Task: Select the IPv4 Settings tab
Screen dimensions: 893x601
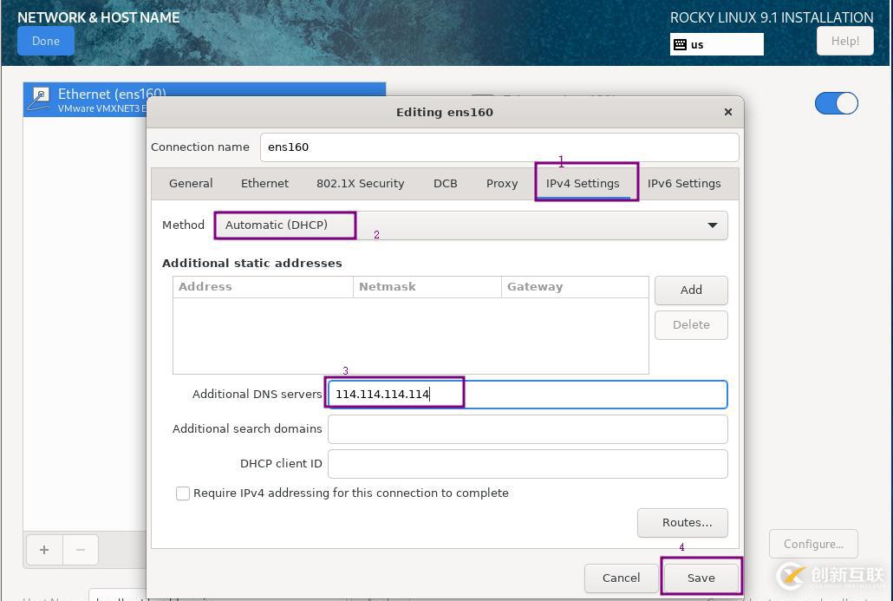Action: pyautogui.click(x=583, y=184)
